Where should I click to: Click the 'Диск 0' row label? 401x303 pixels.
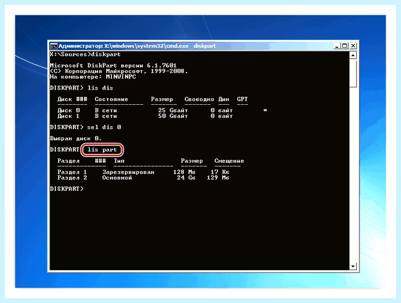69,110
